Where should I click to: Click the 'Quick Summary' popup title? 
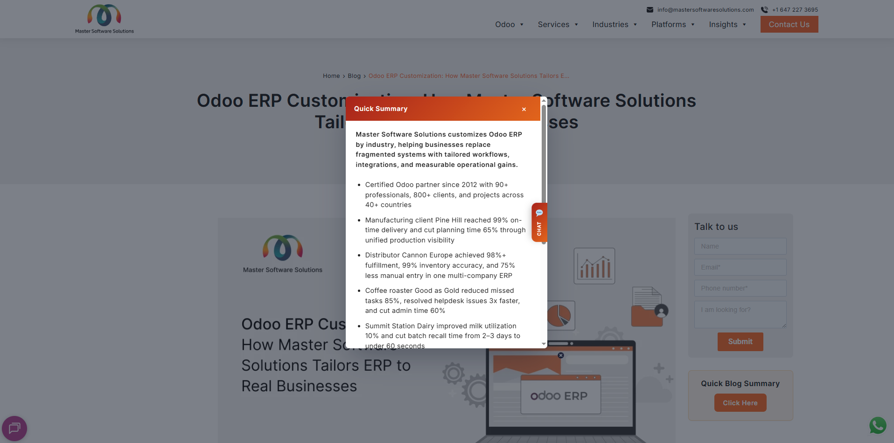point(381,109)
